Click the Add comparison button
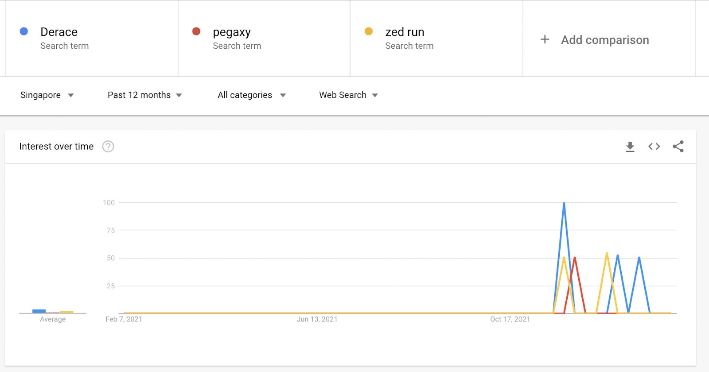This screenshot has height=372, width=709. [605, 40]
